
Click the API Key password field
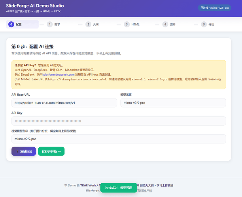119,121
